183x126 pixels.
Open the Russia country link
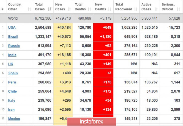coord(13,46)
